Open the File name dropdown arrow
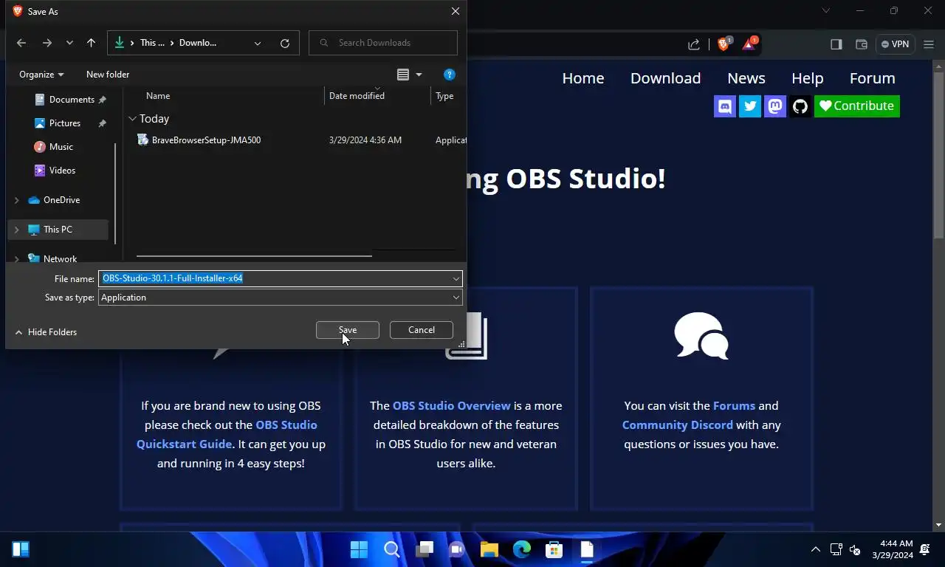945x567 pixels. pos(456,278)
